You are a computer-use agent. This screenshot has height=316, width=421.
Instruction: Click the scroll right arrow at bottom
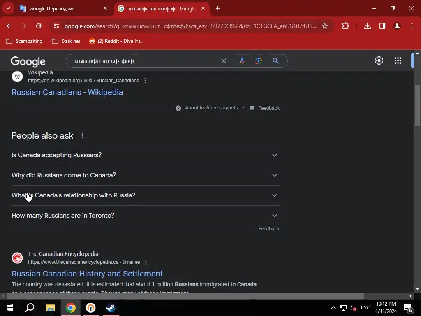tap(411, 296)
